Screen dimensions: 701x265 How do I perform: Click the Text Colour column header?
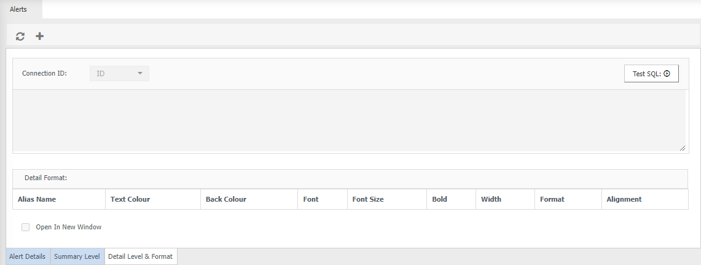click(x=130, y=199)
